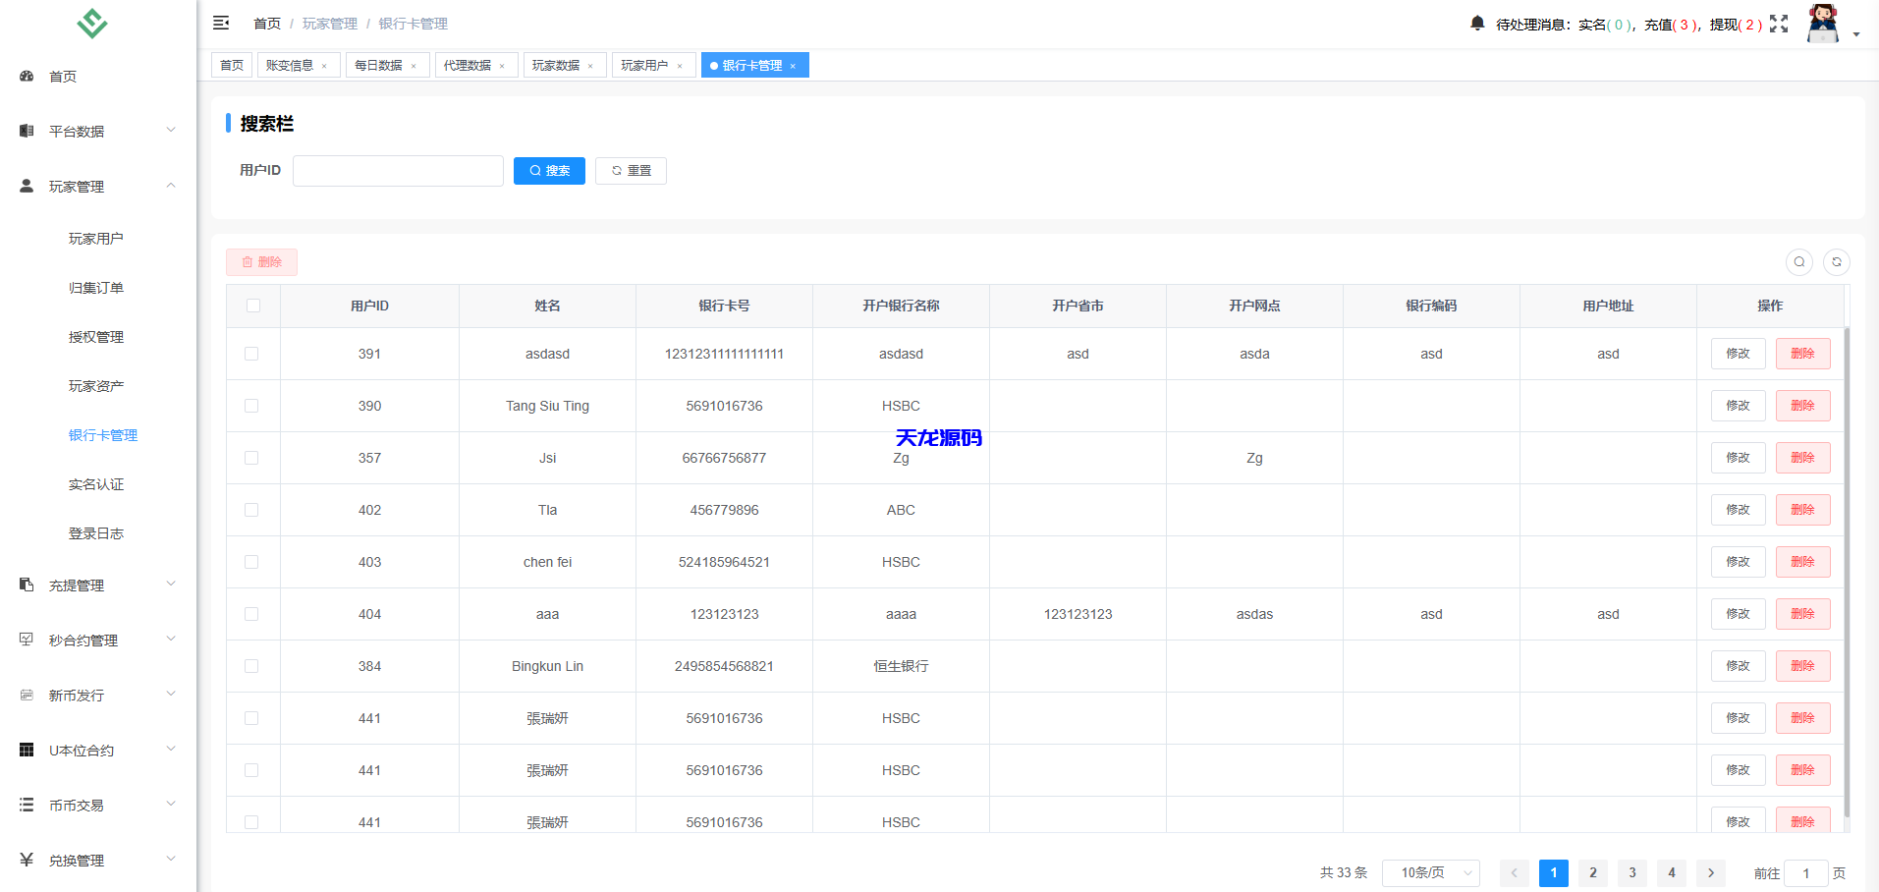This screenshot has height=892, width=1879.
Task: Open the notification bell icon
Action: click(1477, 24)
